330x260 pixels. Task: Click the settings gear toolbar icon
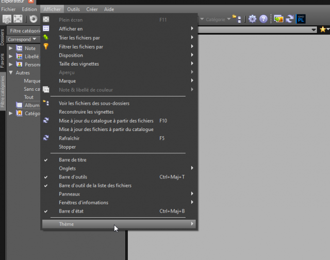click(252, 19)
